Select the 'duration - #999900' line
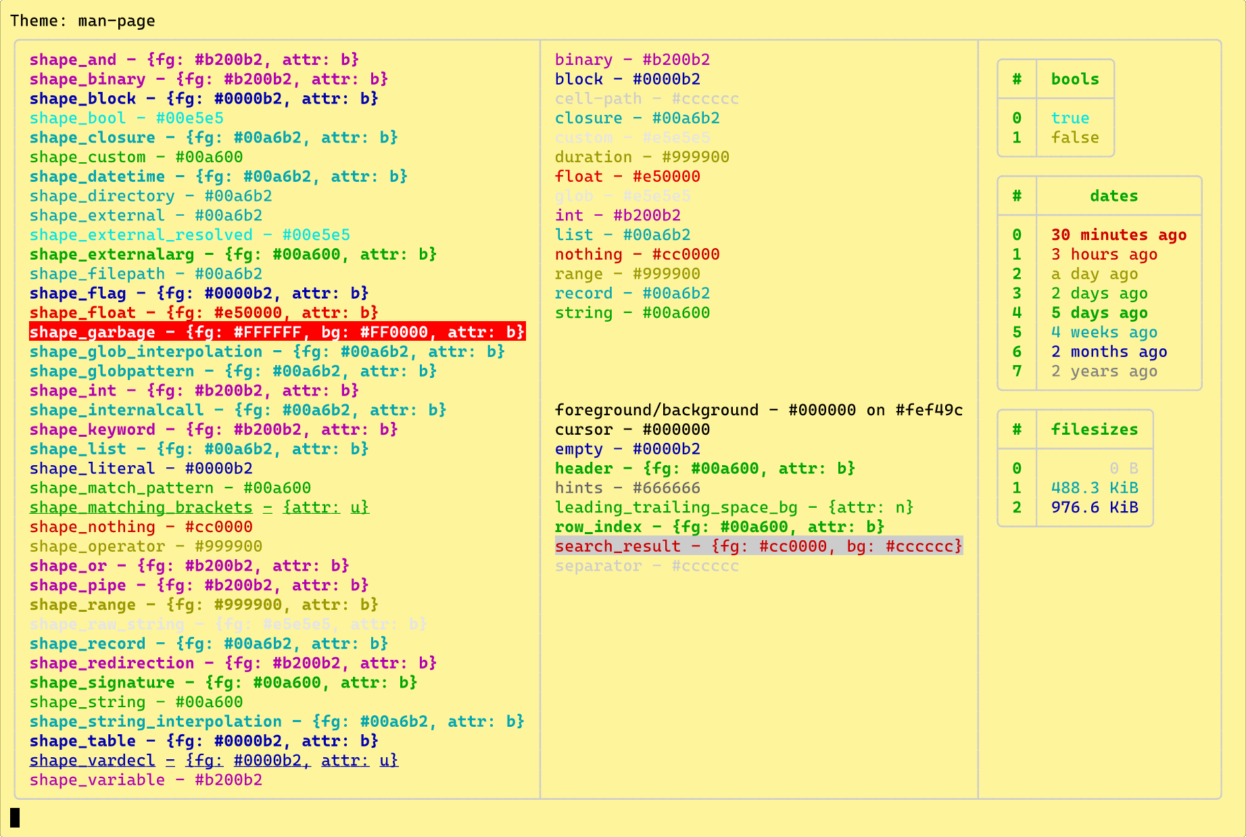Image resolution: width=1246 pixels, height=837 pixels. point(642,158)
